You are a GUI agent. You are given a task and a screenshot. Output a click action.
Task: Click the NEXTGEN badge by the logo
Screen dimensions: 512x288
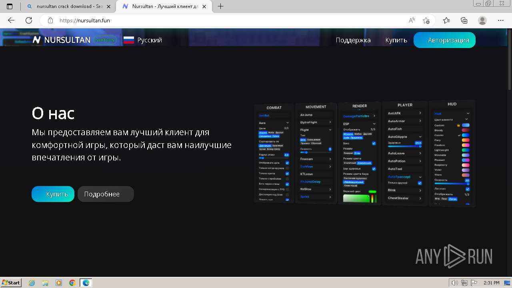tap(106, 40)
